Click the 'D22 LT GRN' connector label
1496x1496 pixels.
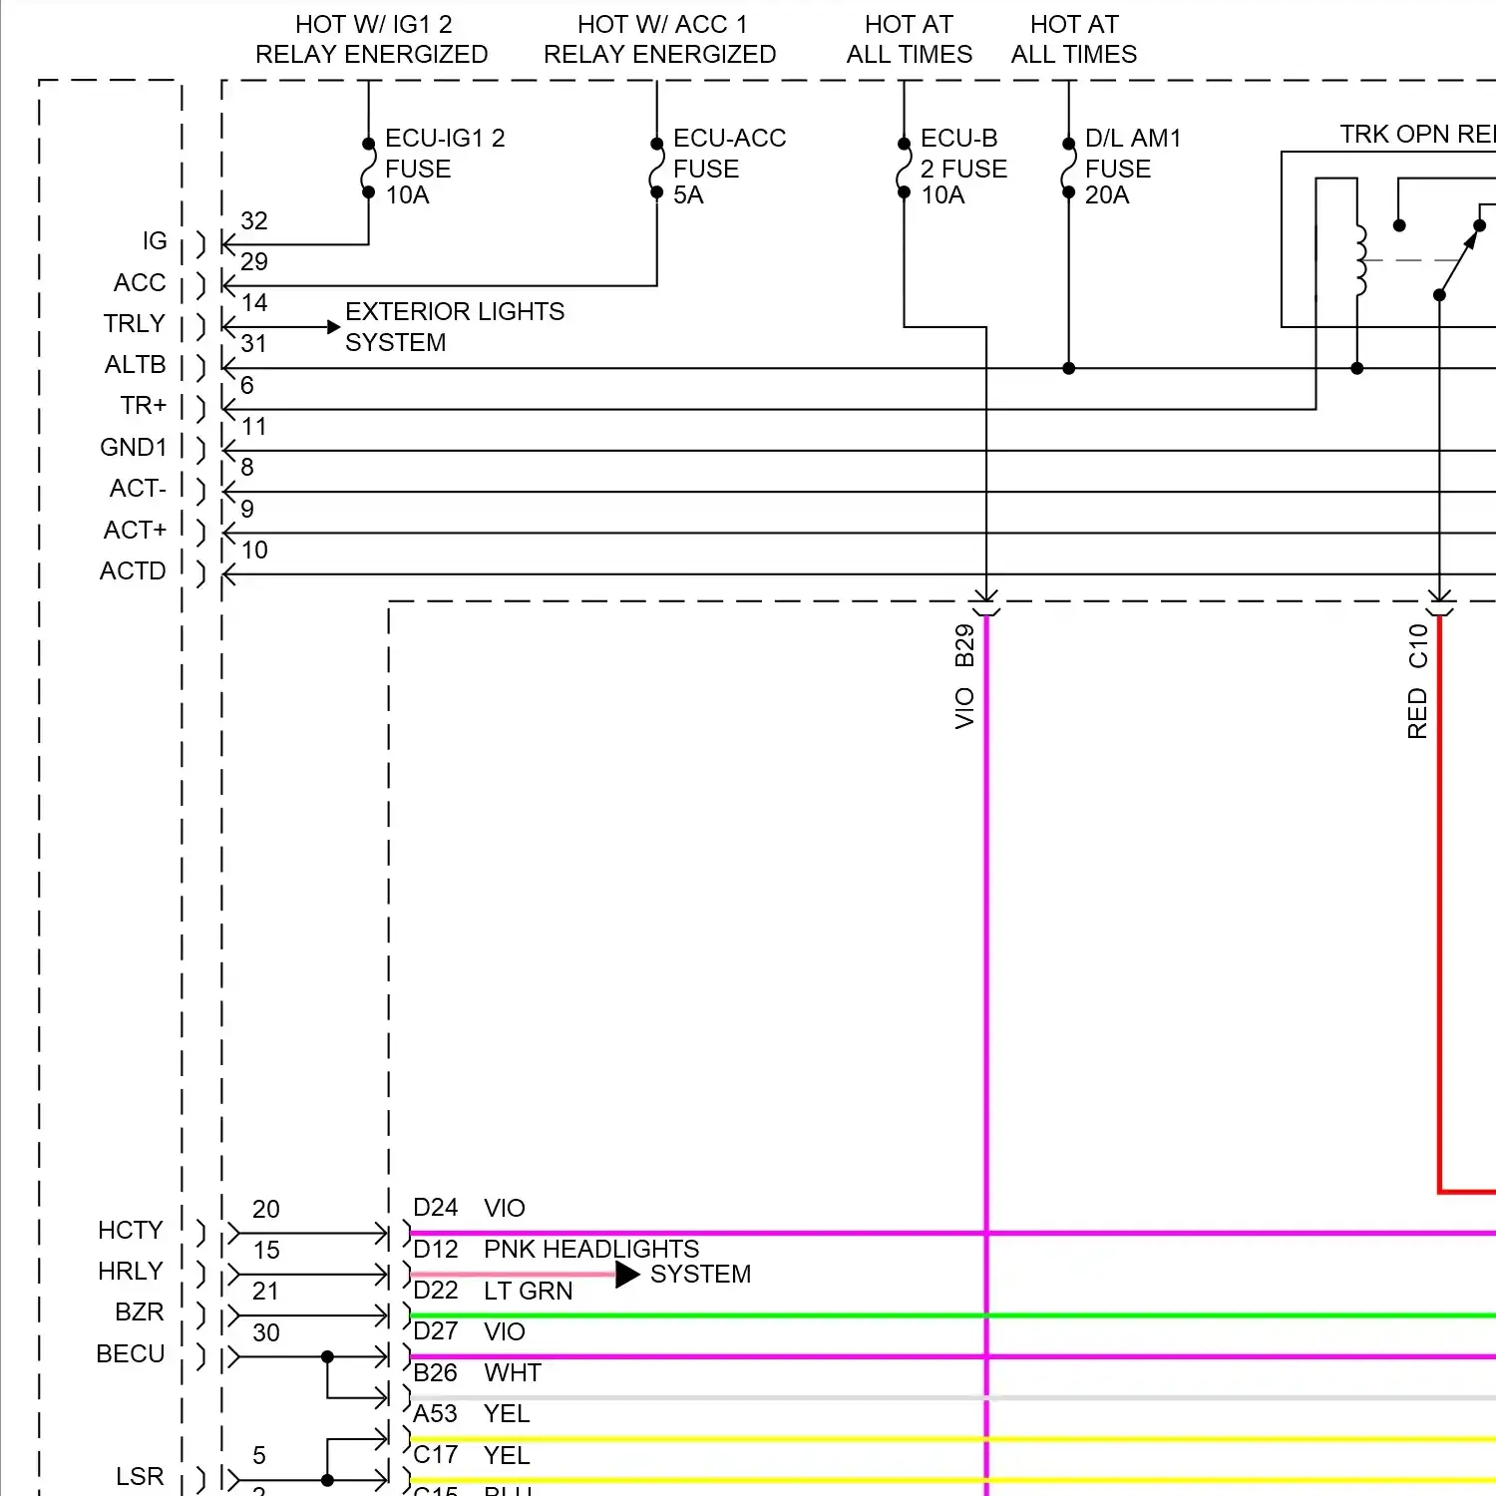coord(493,1291)
